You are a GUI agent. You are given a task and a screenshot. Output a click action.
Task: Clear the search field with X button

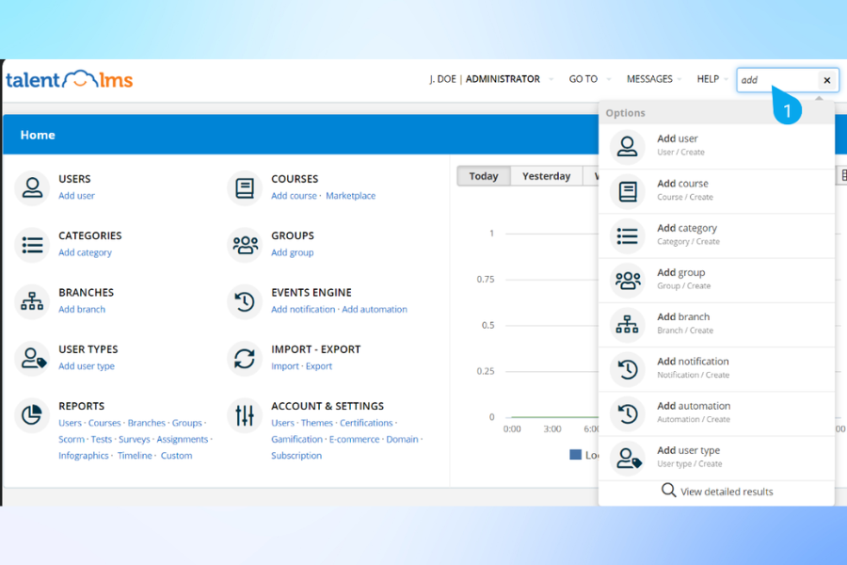click(x=826, y=80)
